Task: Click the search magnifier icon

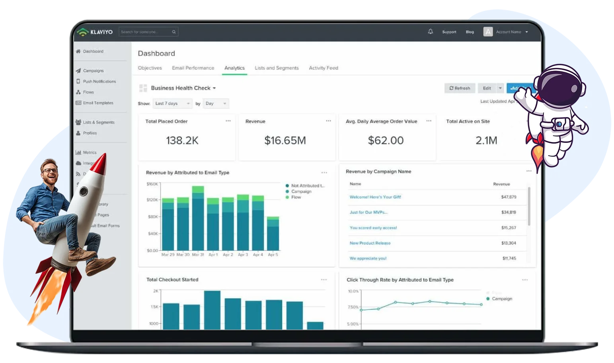Action: click(174, 32)
